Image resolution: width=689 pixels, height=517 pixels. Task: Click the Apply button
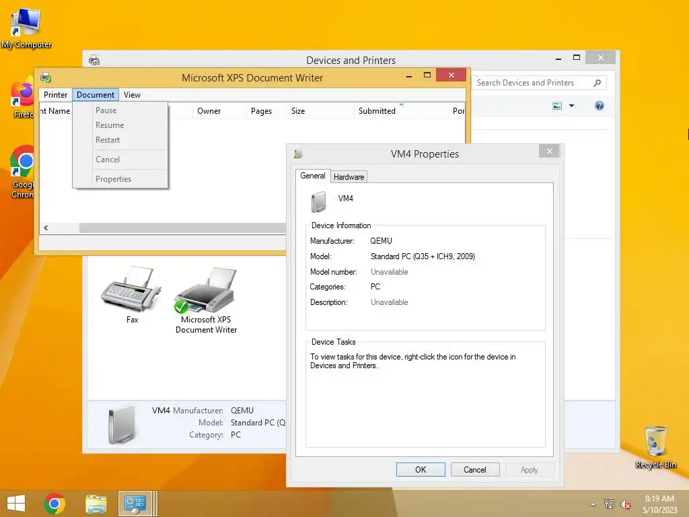(530, 469)
